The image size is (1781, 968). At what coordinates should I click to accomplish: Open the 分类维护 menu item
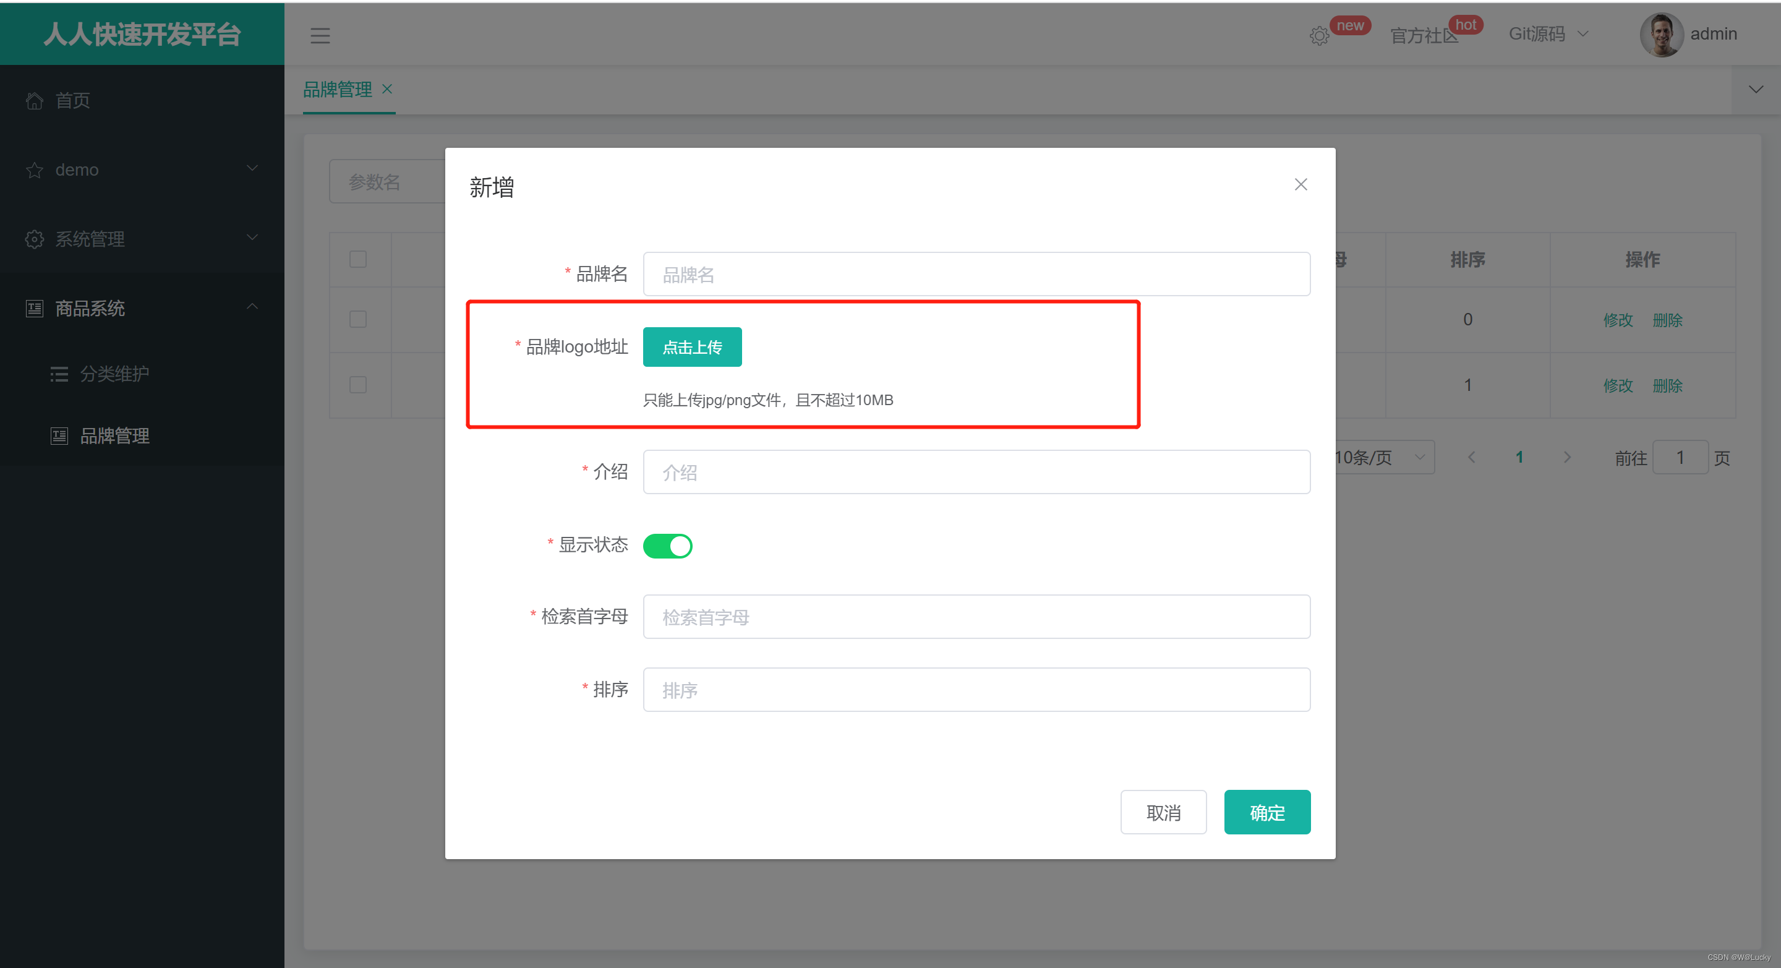click(114, 374)
